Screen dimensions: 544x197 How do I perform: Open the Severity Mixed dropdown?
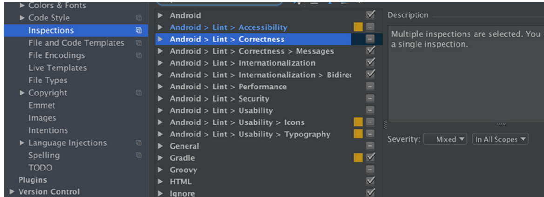pyautogui.click(x=446, y=139)
